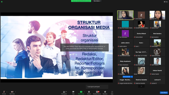
Task: Select Rizky shophianto's tile
Action: (125, 61)
